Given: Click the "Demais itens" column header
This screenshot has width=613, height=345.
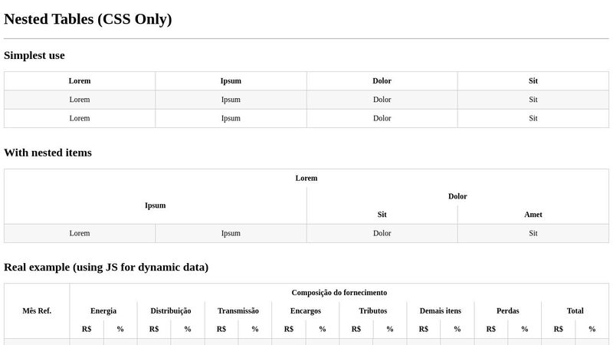Looking at the screenshot, I should click(441, 310).
